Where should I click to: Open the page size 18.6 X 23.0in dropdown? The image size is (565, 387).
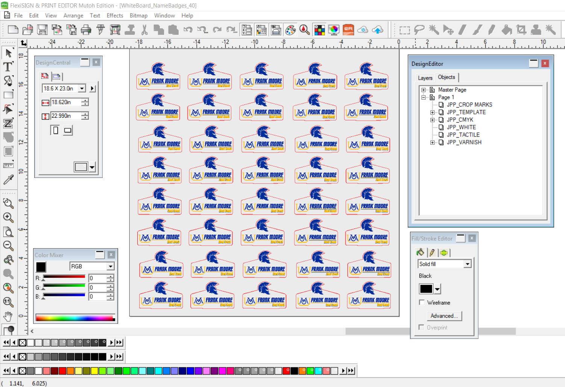click(82, 88)
